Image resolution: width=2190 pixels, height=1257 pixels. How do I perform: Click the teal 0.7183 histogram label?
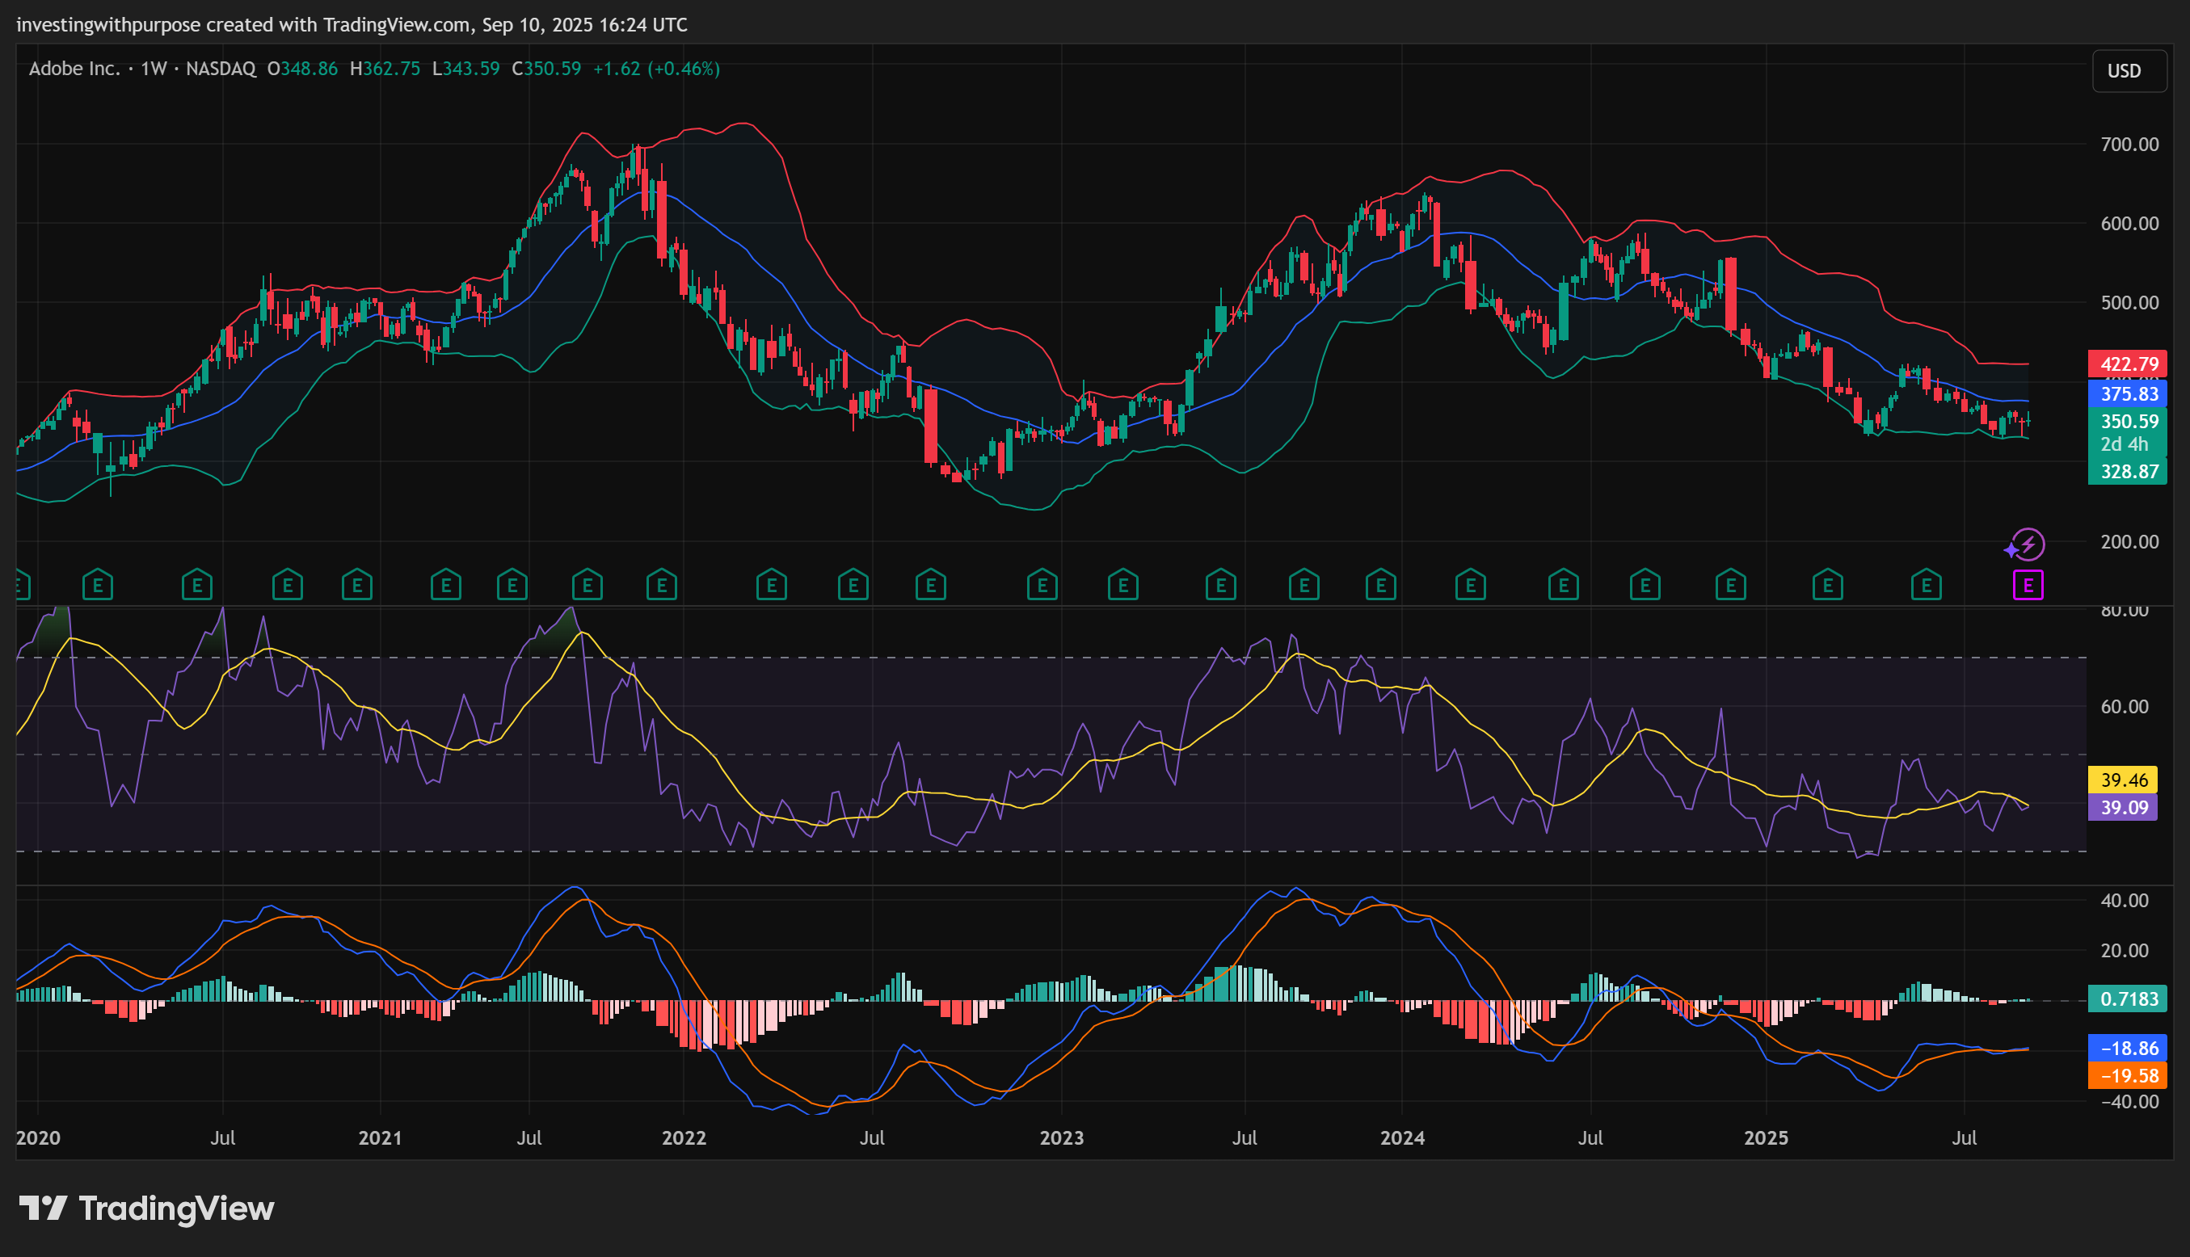2127,998
